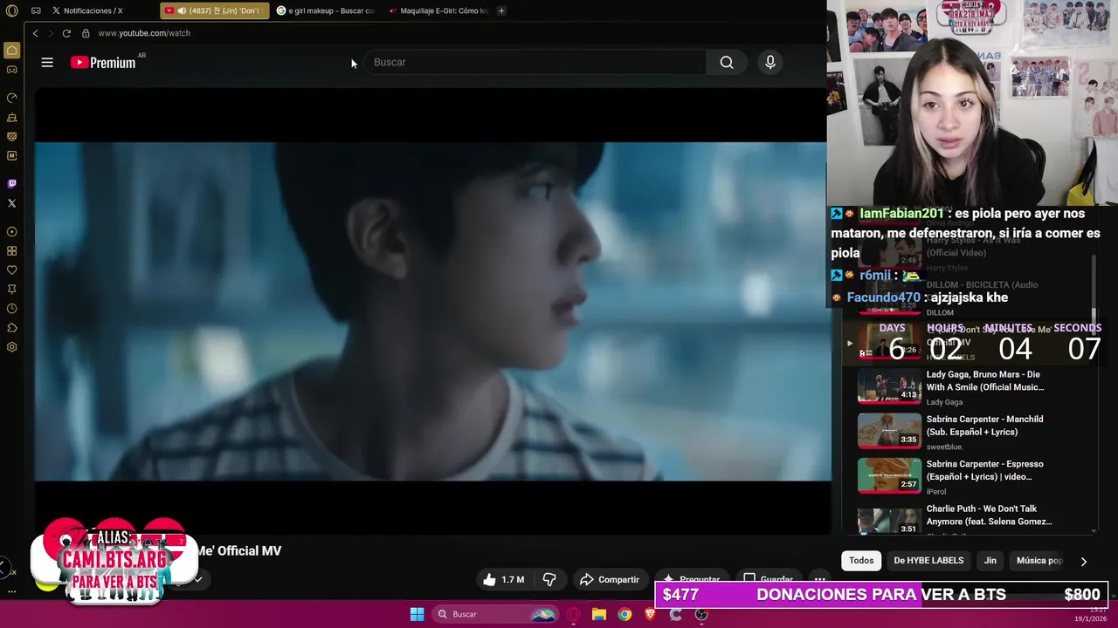Click the YouTube search magnifier button

(727, 62)
